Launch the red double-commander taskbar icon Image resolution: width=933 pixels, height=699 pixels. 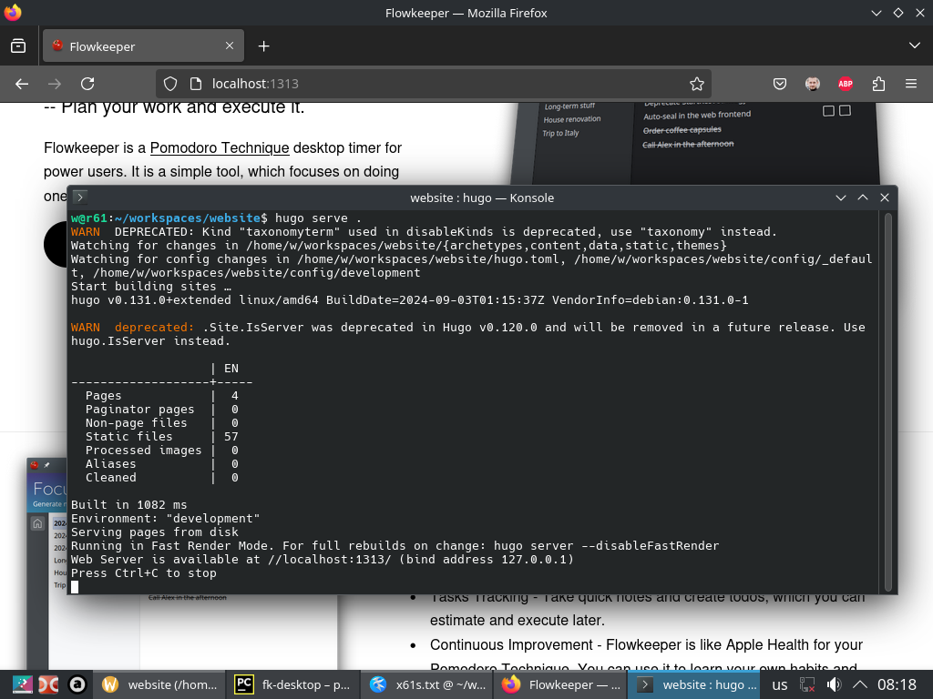click(x=49, y=684)
